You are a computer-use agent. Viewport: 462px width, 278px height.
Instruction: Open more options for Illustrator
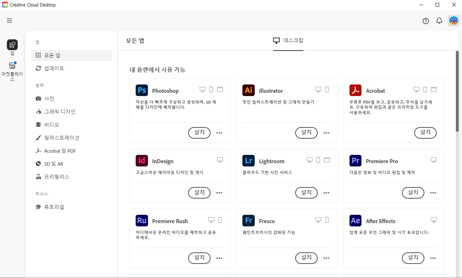point(326,133)
